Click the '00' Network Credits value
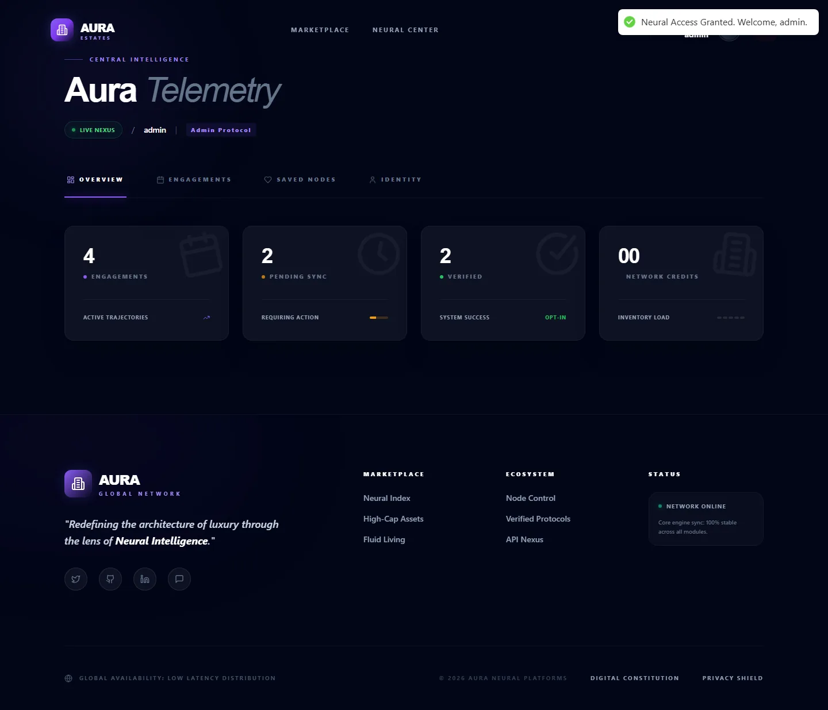Image resolution: width=828 pixels, height=710 pixels. 628,256
